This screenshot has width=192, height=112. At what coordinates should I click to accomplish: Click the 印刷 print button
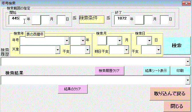coord(180,71)
